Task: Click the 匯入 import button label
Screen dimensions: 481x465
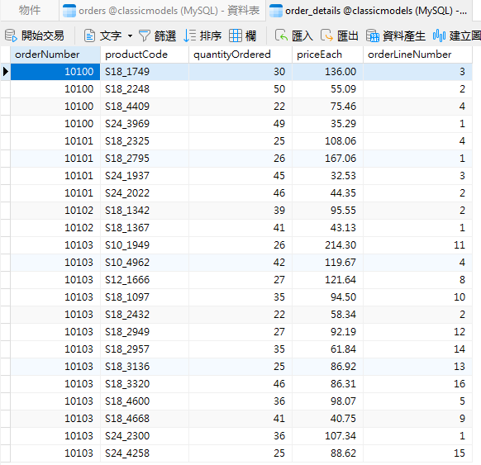Action: [302, 36]
